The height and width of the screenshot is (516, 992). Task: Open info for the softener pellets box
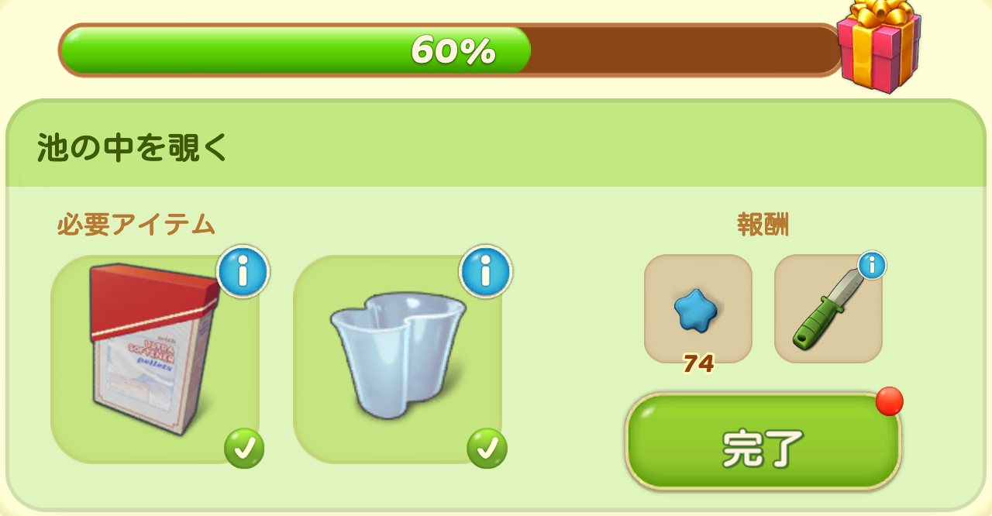click(x=243, y=272)
